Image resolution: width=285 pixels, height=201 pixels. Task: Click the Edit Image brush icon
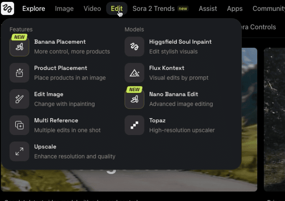pyautogui.click(x=19, y=99)
